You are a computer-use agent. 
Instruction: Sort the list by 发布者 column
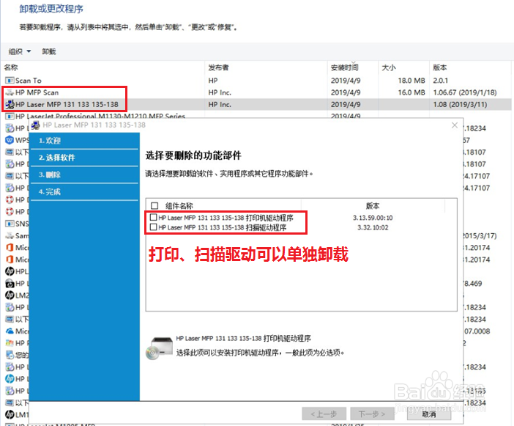[x=218, y=67]
